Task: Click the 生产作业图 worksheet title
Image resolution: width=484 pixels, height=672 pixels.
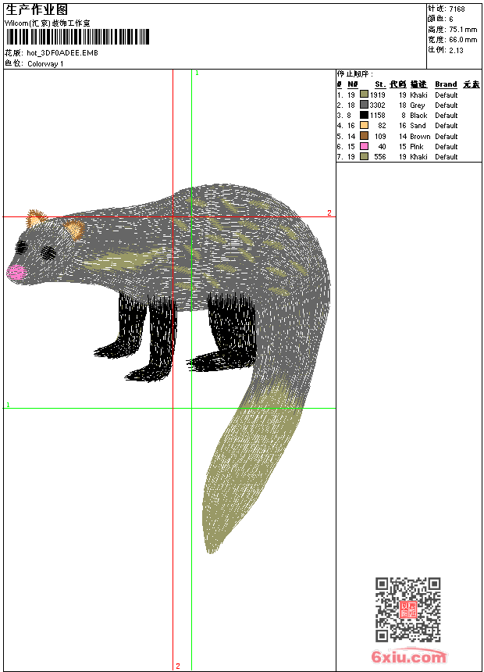Action: 37,9
